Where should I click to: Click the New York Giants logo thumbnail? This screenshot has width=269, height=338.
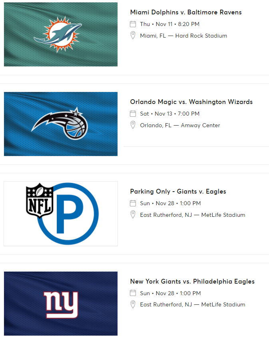pyautogui.click(x=61, y=304)
